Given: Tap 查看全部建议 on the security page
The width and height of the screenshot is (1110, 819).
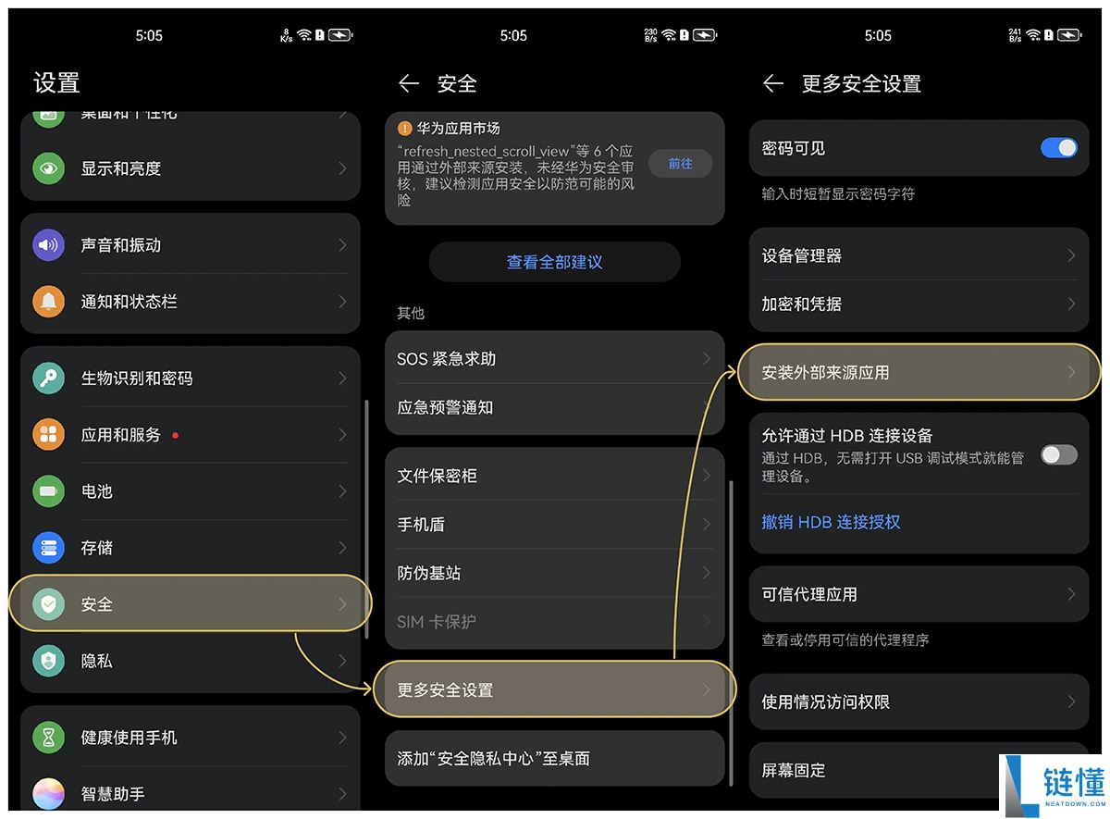Looking at the screenshot, I should point(554,261).
